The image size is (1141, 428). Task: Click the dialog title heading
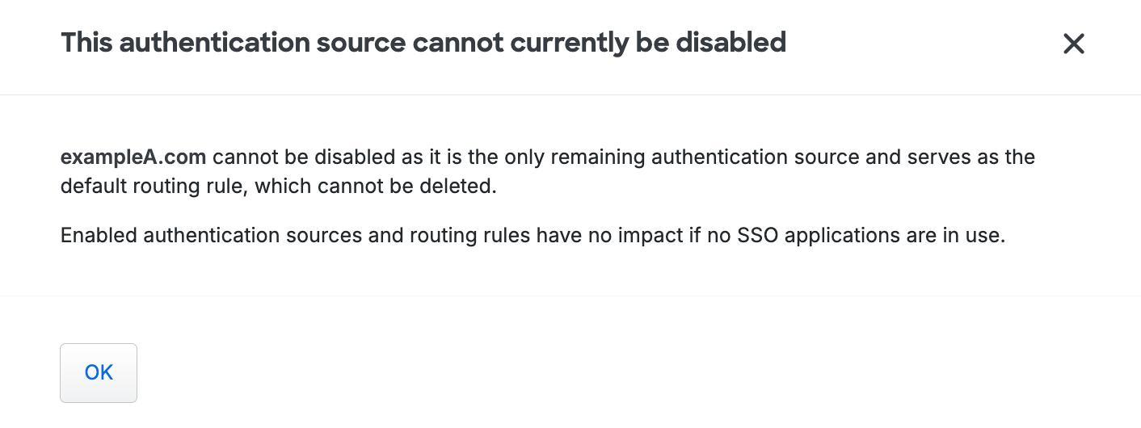[x=423, y=43]
